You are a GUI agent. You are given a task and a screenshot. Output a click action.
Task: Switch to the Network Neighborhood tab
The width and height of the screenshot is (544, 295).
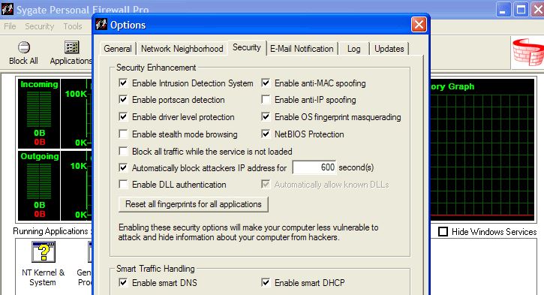click(x=182, y=49)
